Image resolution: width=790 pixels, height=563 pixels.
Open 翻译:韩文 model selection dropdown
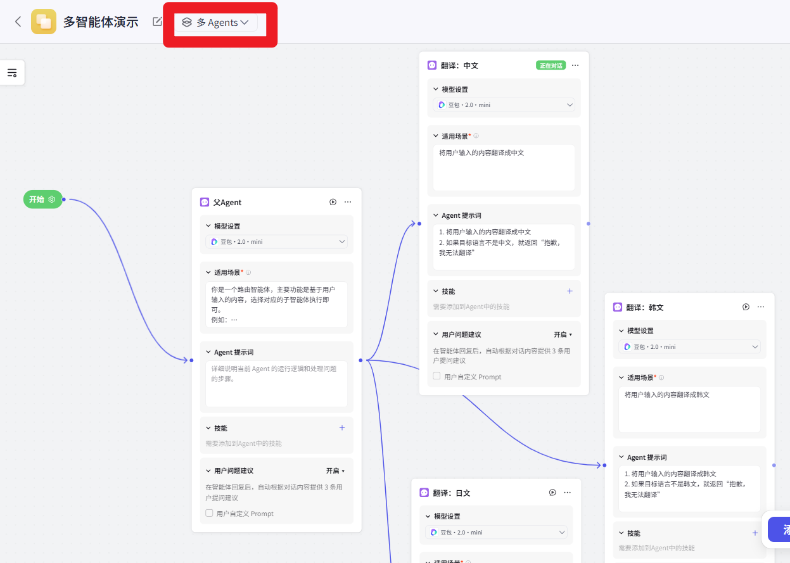click(x=690, y=347)
